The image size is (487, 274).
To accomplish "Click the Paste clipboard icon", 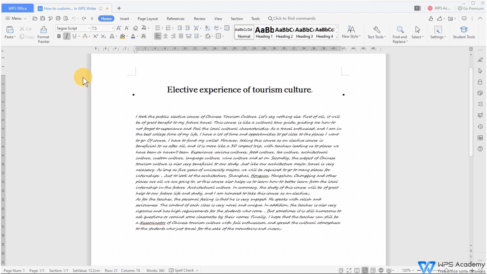I will point(10,30).
